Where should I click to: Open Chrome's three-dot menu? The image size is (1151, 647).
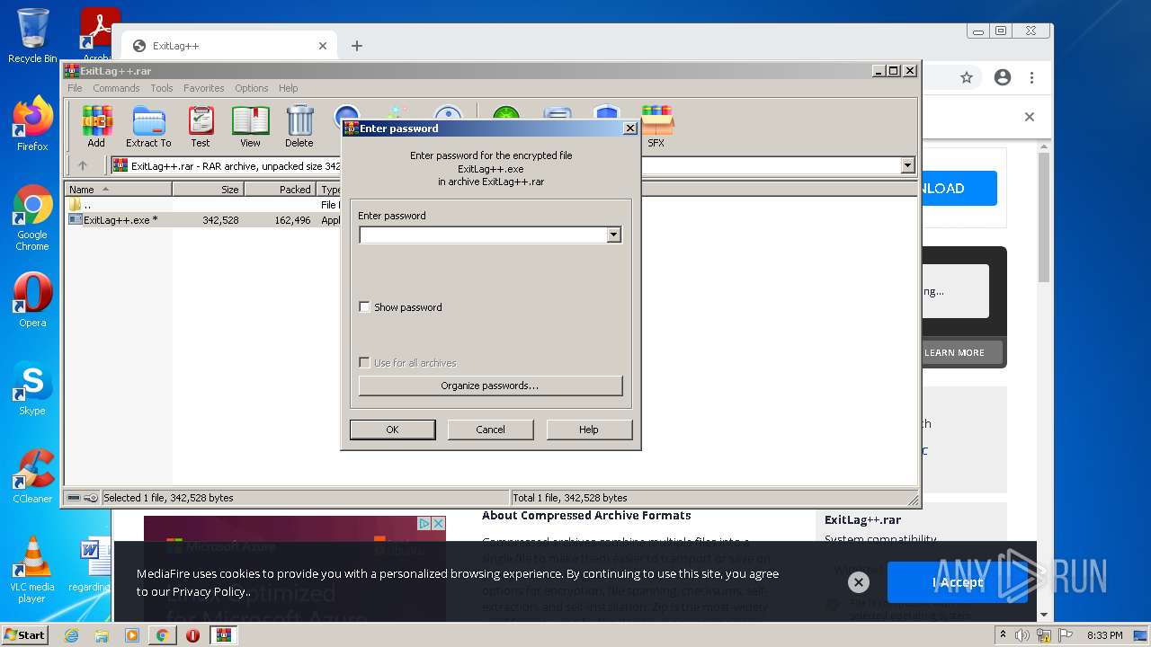[x=1032, y=78]
